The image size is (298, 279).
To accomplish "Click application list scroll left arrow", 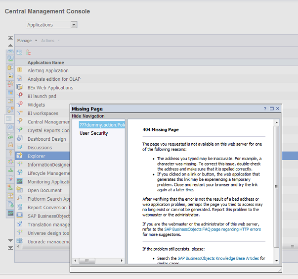I will (x=18, y=247).
